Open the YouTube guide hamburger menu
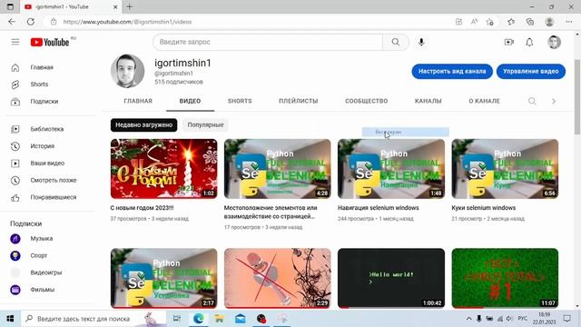581x327 pixels. (15, 42)
